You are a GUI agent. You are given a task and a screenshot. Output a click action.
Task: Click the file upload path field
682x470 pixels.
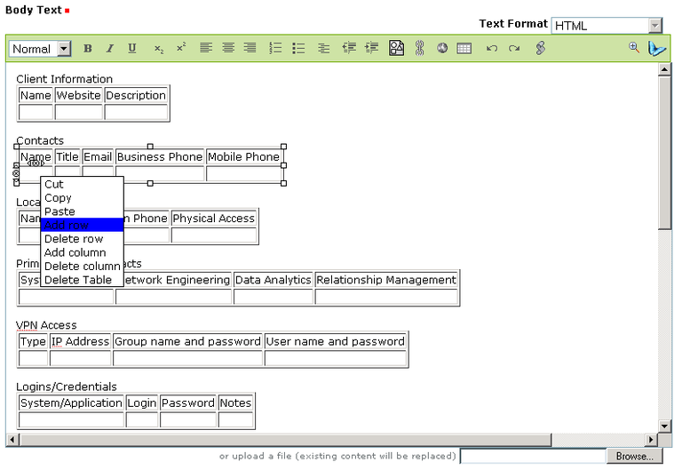[533, 457]
